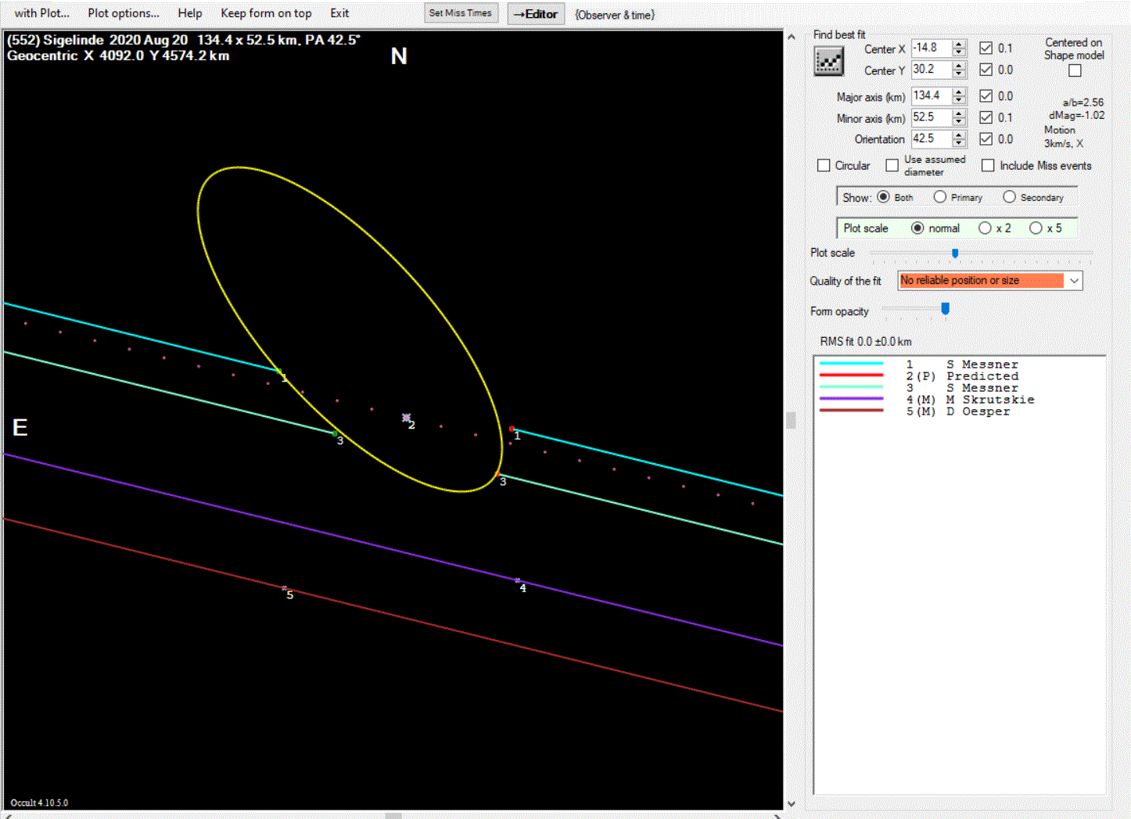Enable Centered on Shape model checkbox
The image size is (1131, 819).
point(1075,70)
